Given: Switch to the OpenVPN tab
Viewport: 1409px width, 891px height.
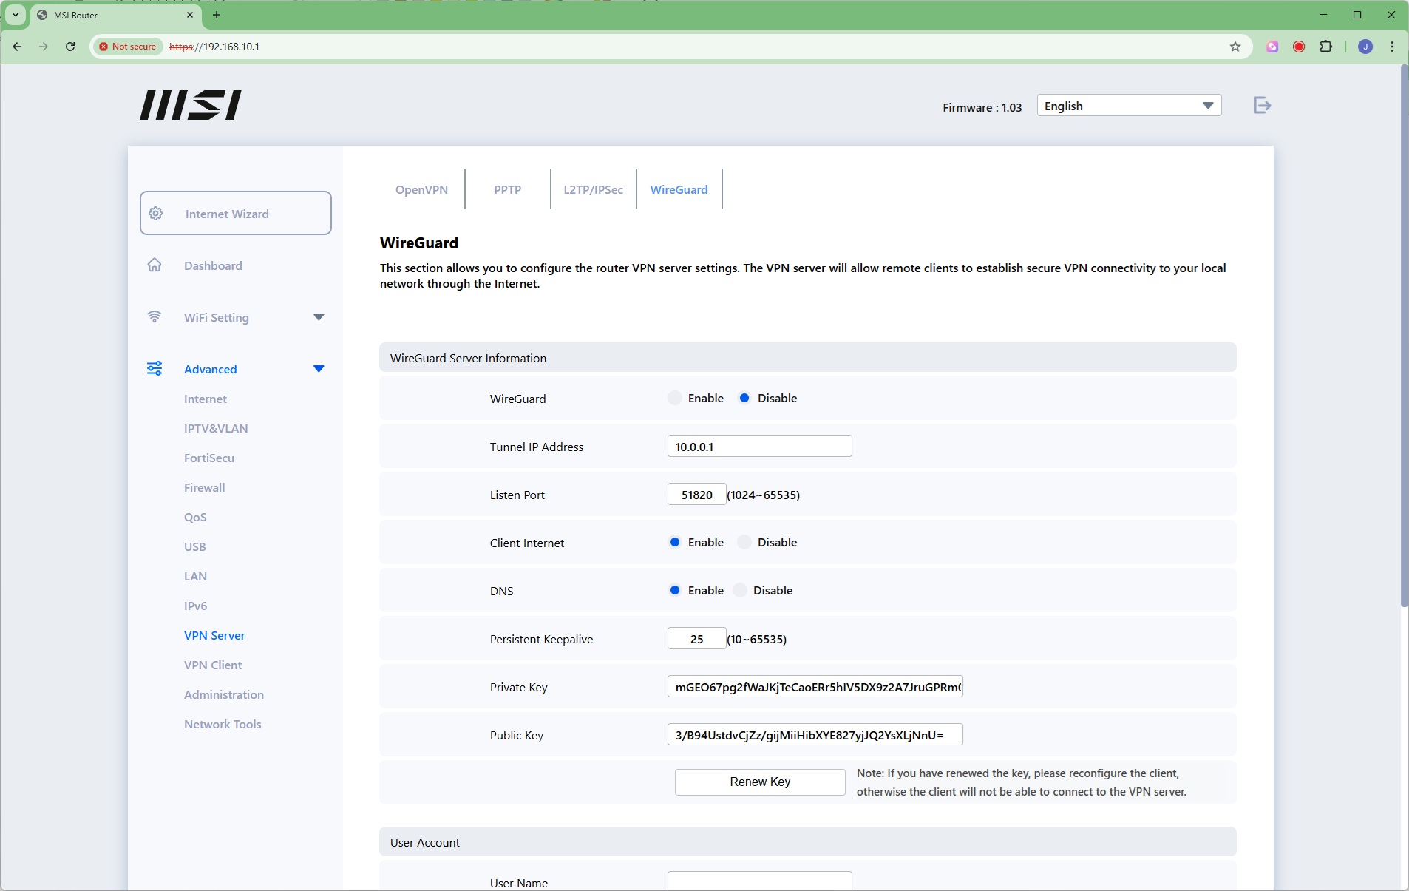Looking at the screenshot, I should tap(421, 190).
